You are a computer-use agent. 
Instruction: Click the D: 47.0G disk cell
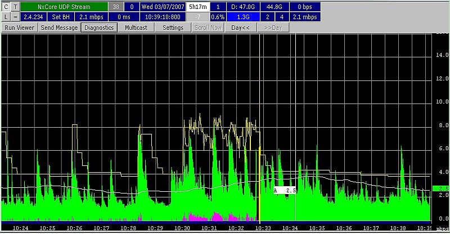point(243,7)
